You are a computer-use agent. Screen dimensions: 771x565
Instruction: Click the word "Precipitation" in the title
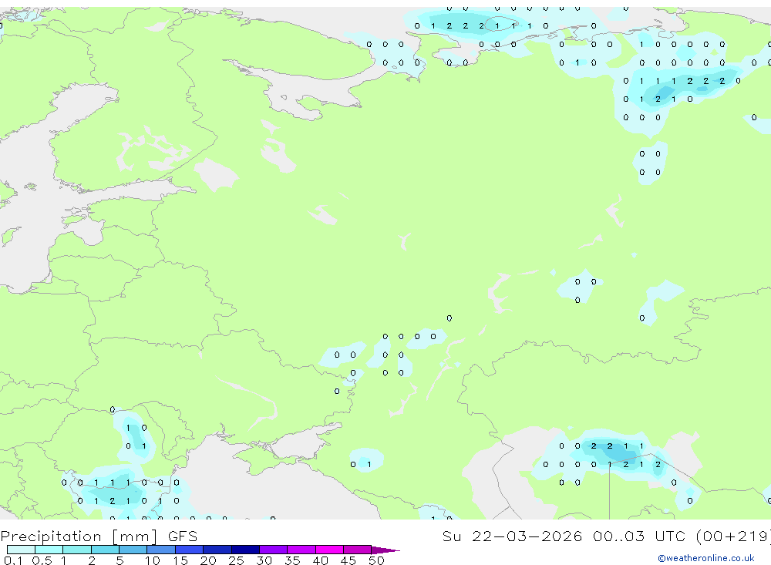51,536
